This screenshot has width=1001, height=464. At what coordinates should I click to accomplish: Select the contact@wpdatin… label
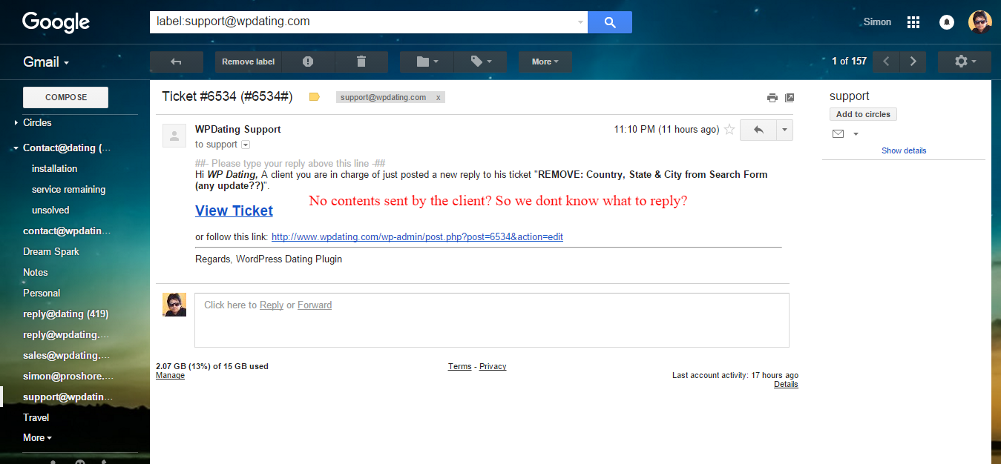(x=67, y=231)
